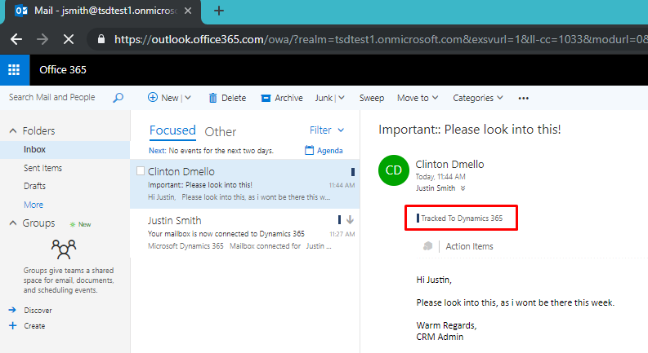Click the Discover arrow icon

[12, 310]
